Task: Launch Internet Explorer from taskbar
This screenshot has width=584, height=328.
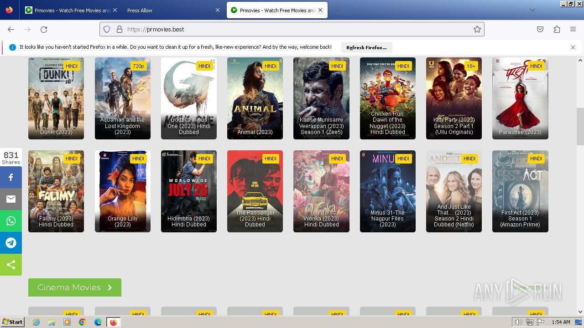Action: (36, 322)
